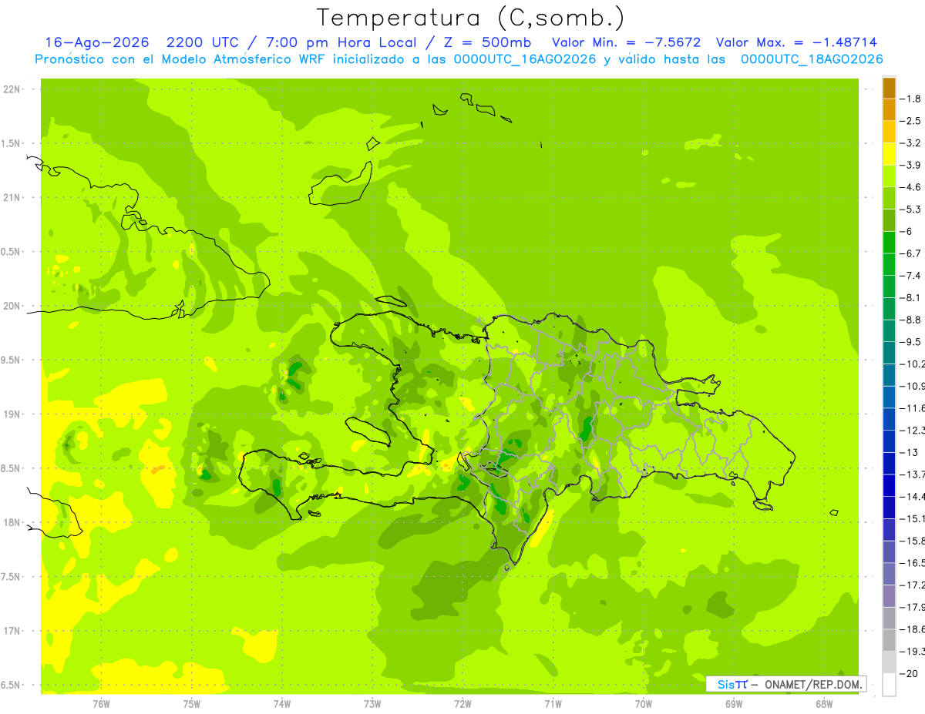
Task: Click the '74W' longitude label
Action: click(x=282, y=704)
